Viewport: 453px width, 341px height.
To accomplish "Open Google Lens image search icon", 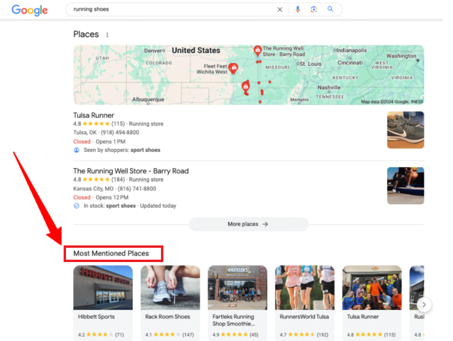I will (314, 9).
